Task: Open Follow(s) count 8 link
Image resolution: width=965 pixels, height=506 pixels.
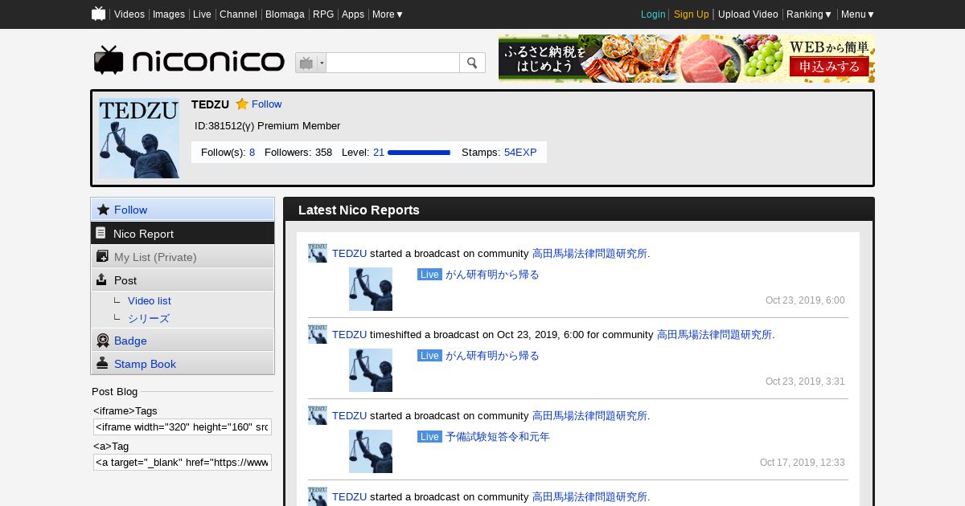Action: 252,153
